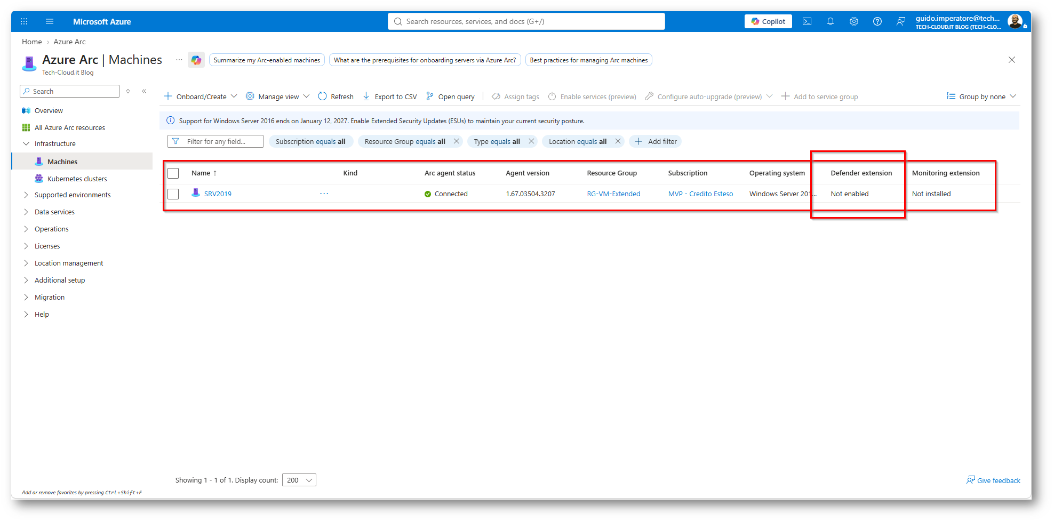Expand the Additional setup section
Viewport: 1054px width, 522px height.
point(26,280)
